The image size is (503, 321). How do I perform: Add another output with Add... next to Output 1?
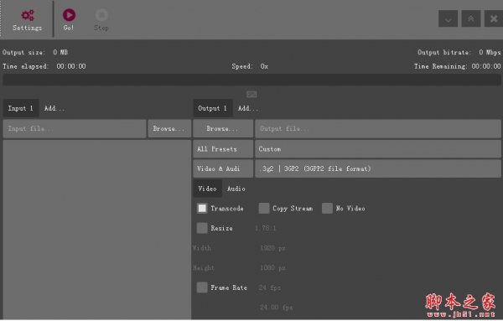[248, 108]
